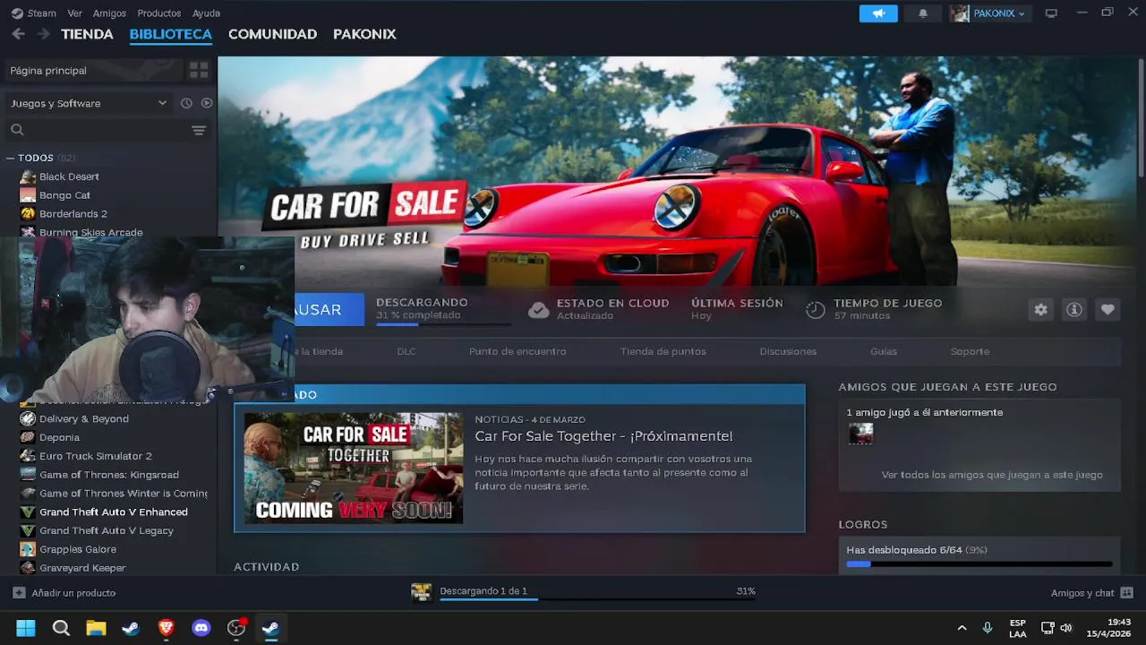Select Graveyard Keeper in the library

[x=82, y=568]
